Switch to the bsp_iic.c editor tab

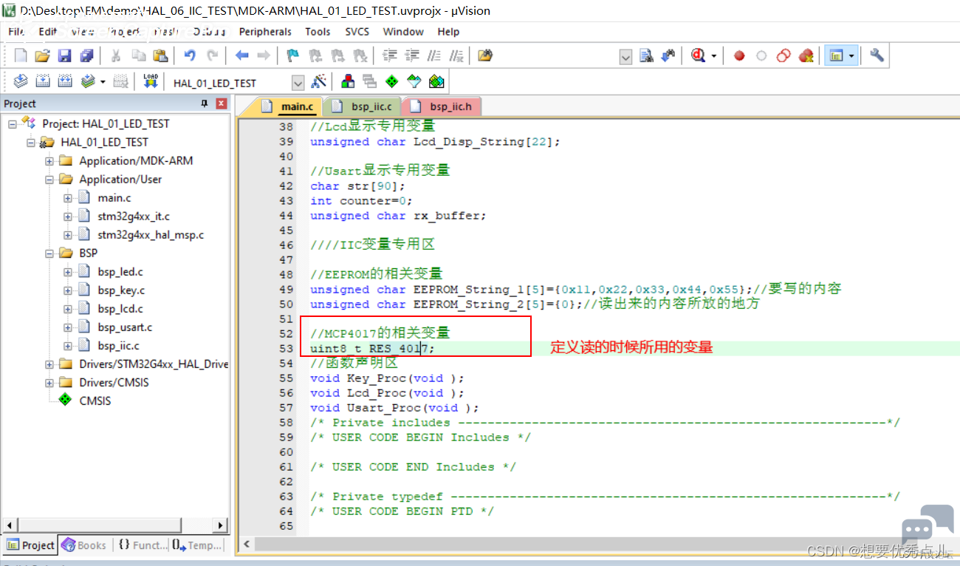[363, 107]
